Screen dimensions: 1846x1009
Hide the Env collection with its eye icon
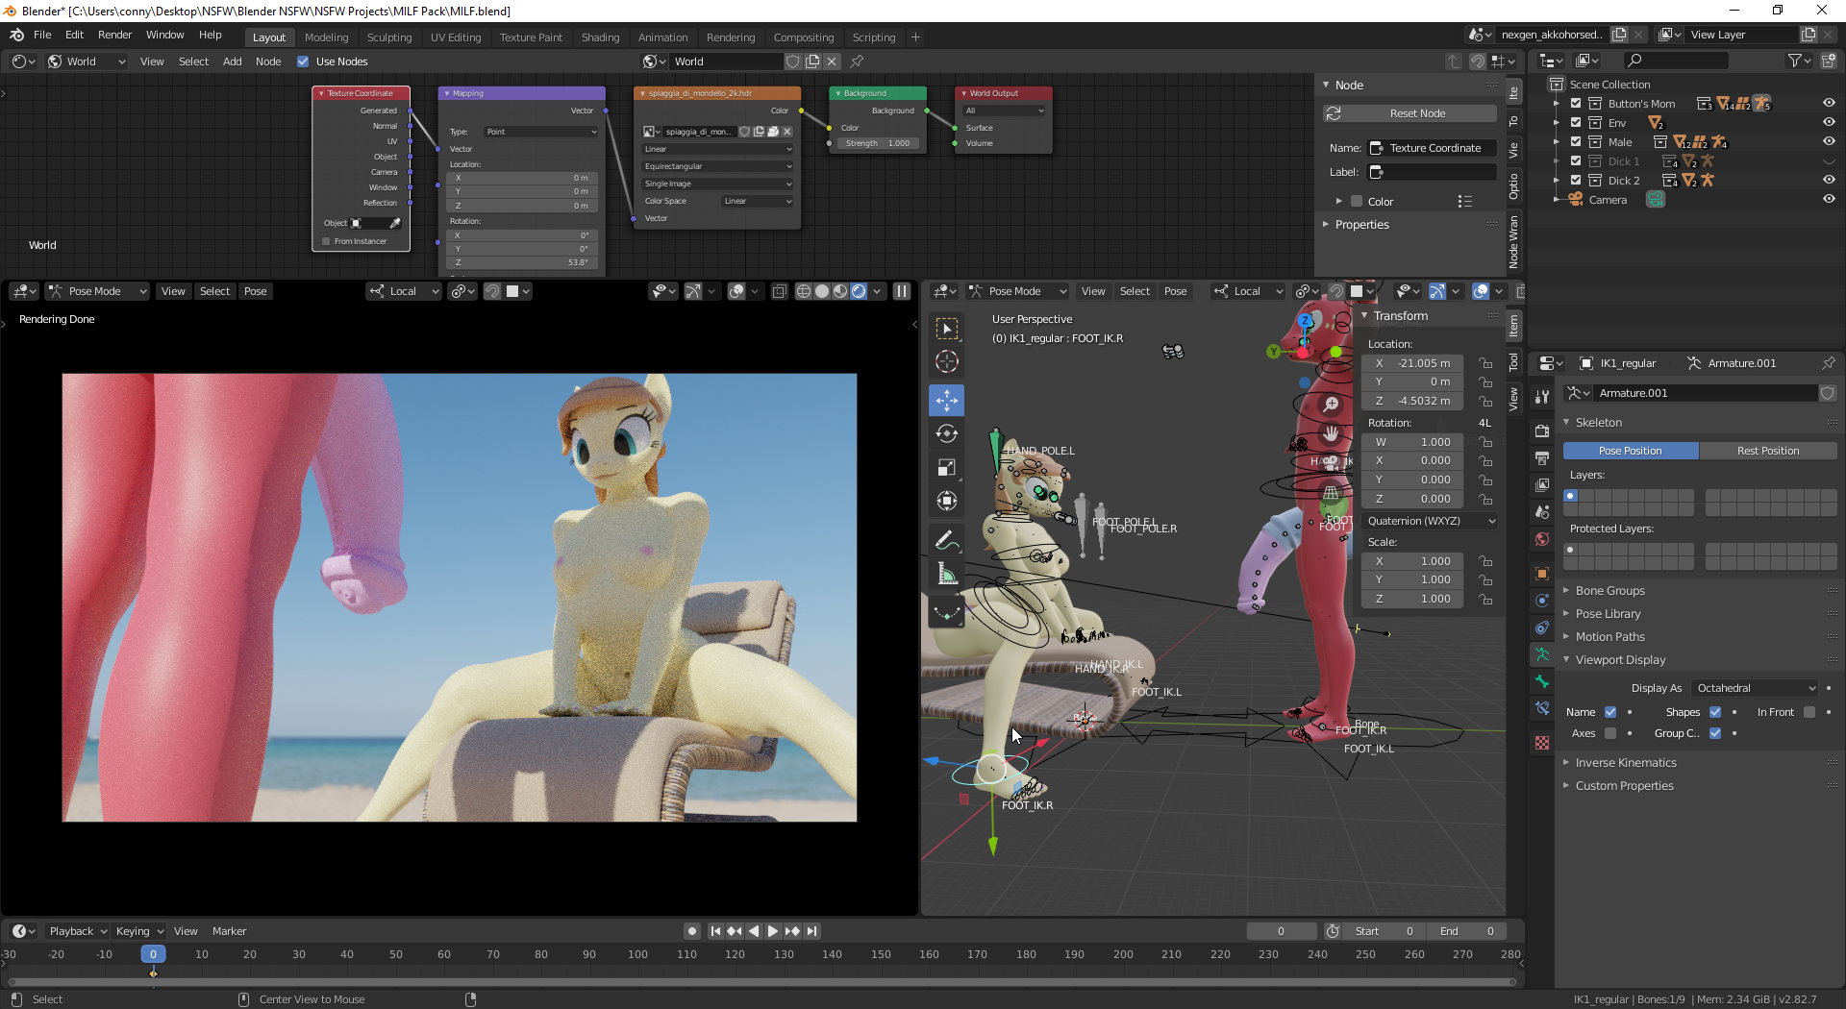(1828, 122)
